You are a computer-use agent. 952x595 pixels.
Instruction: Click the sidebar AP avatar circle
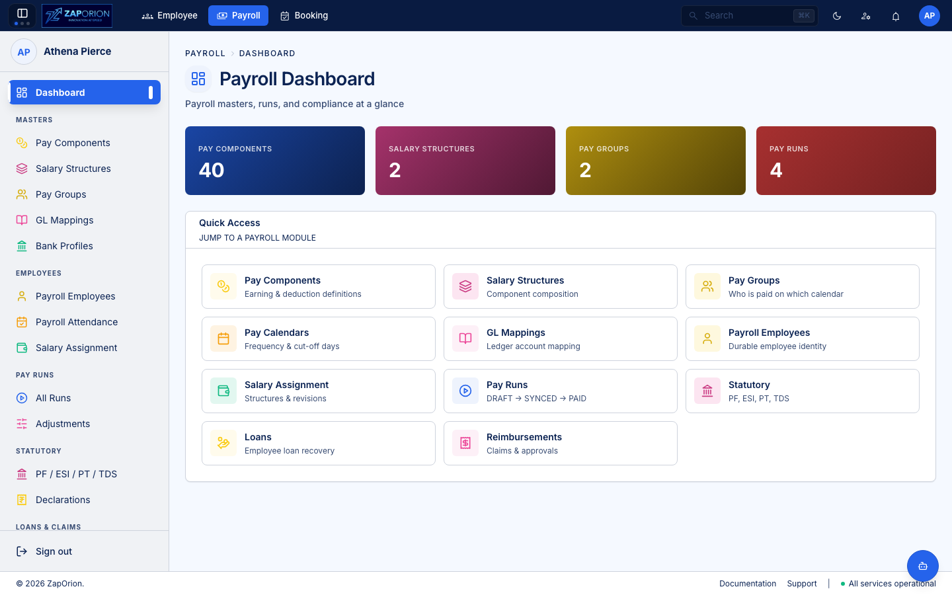[24, 52]
